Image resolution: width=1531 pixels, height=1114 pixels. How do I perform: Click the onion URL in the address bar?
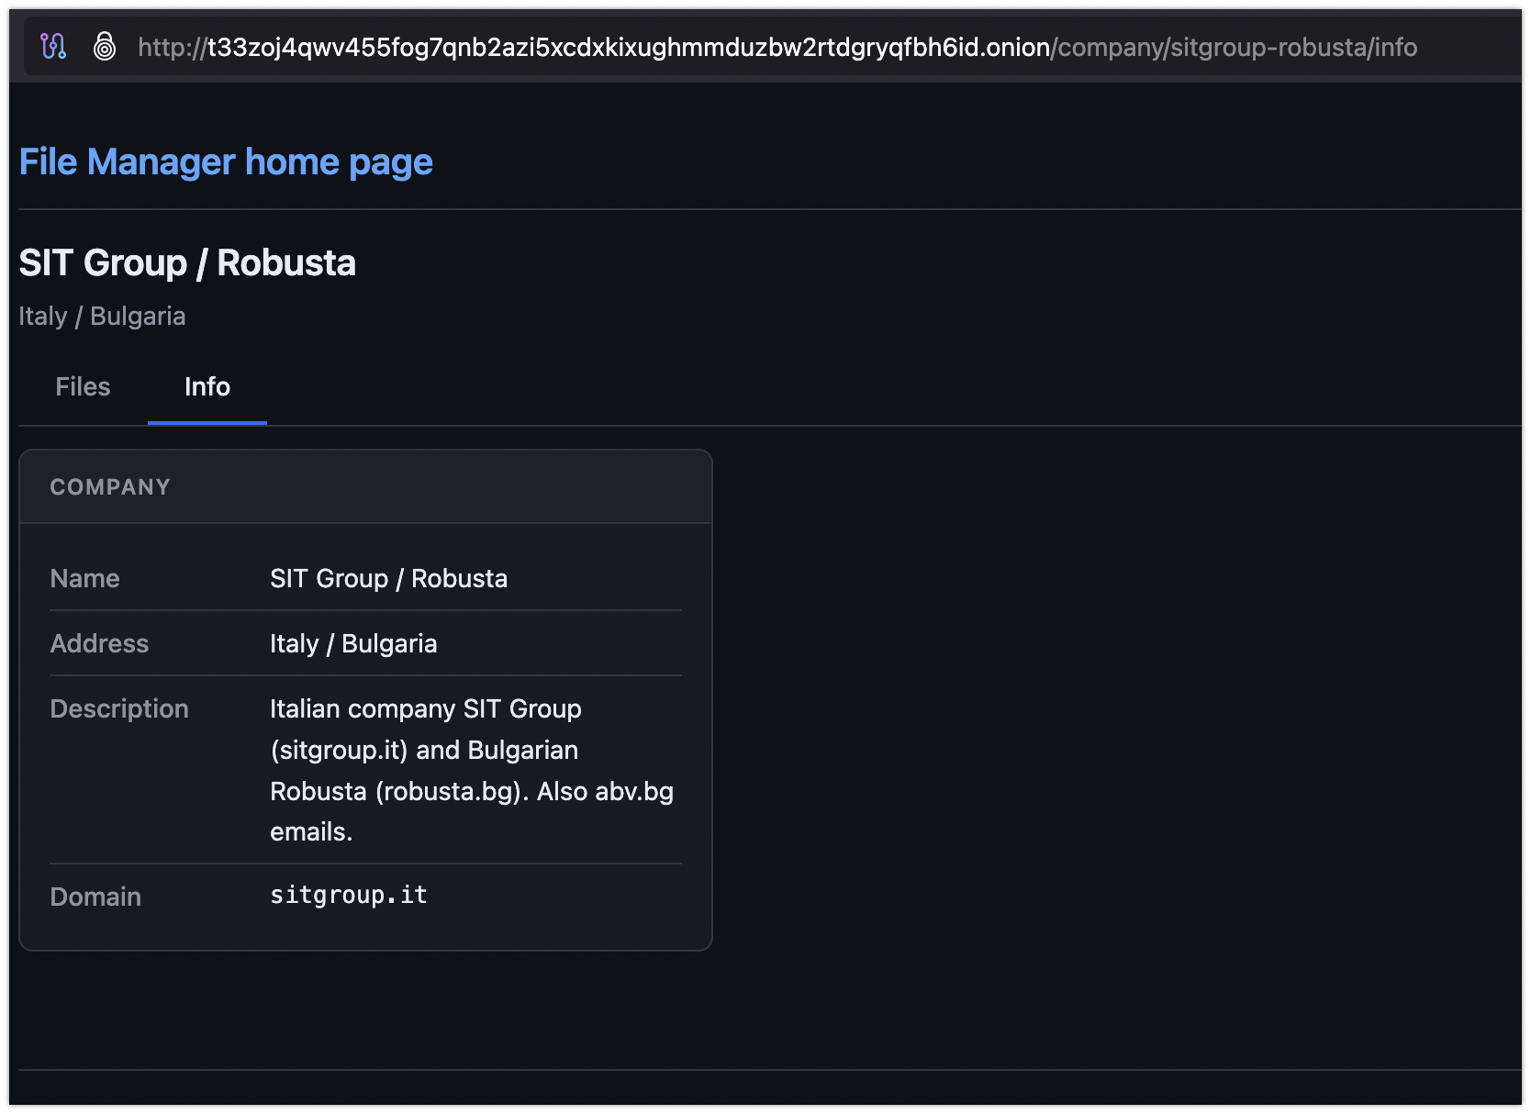tap(777, 47)
